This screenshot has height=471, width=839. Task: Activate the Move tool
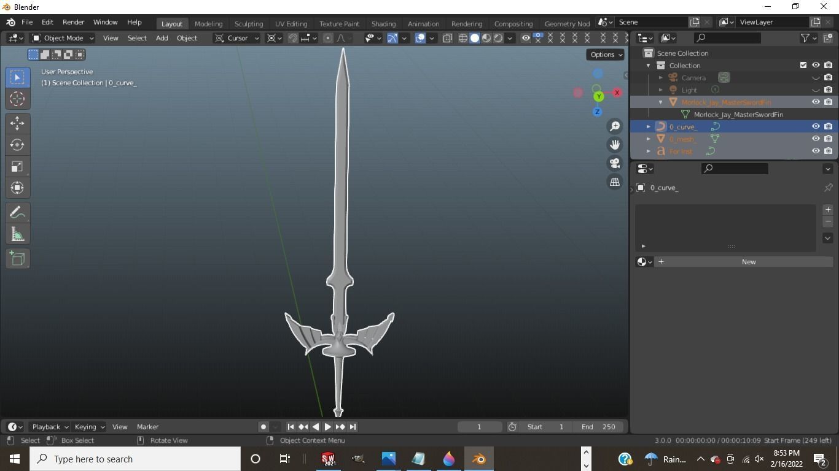[17, 123]
